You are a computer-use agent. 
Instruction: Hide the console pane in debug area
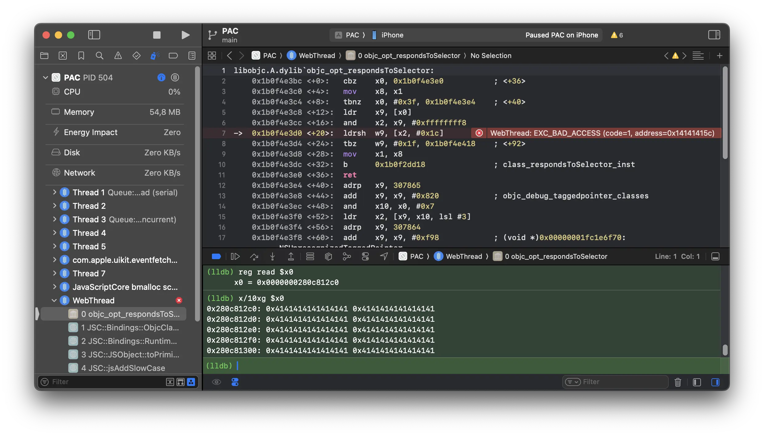coord(715,382)
